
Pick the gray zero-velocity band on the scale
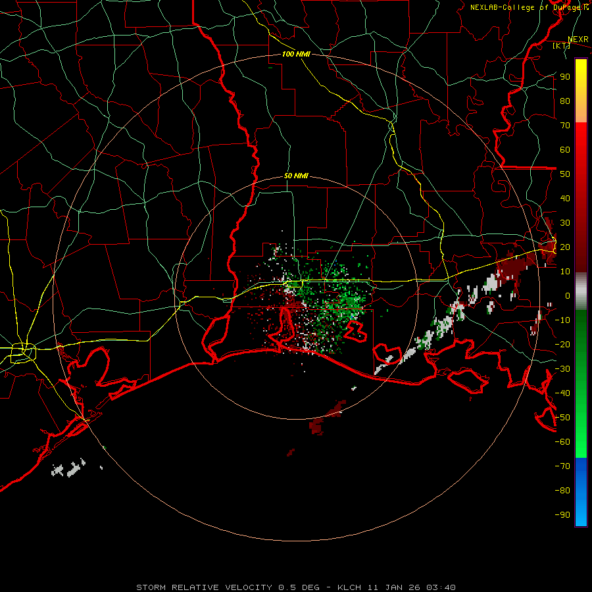581,291
